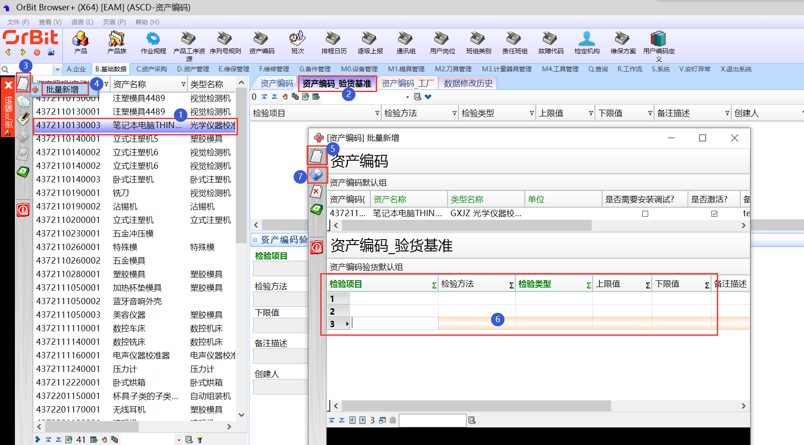This screenshot has height=445, width=804.
Task: Open the 资产编码 toolbar icon
Action: click(262, 39)
